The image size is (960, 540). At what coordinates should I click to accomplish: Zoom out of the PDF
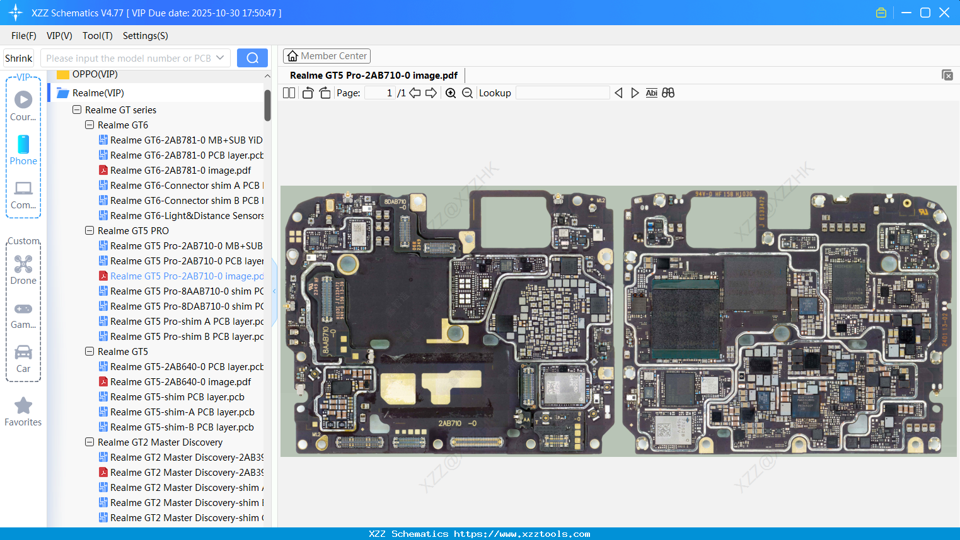467,93
